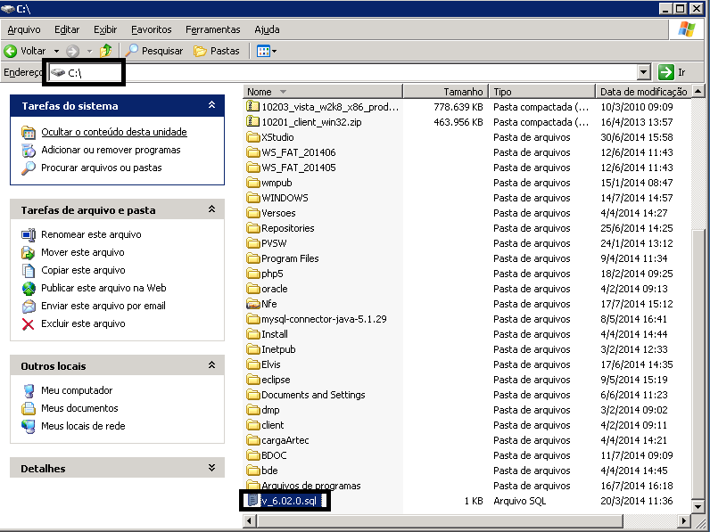Open the Pesquisar search tool
The image size is (710, 532).
point(154,51)
